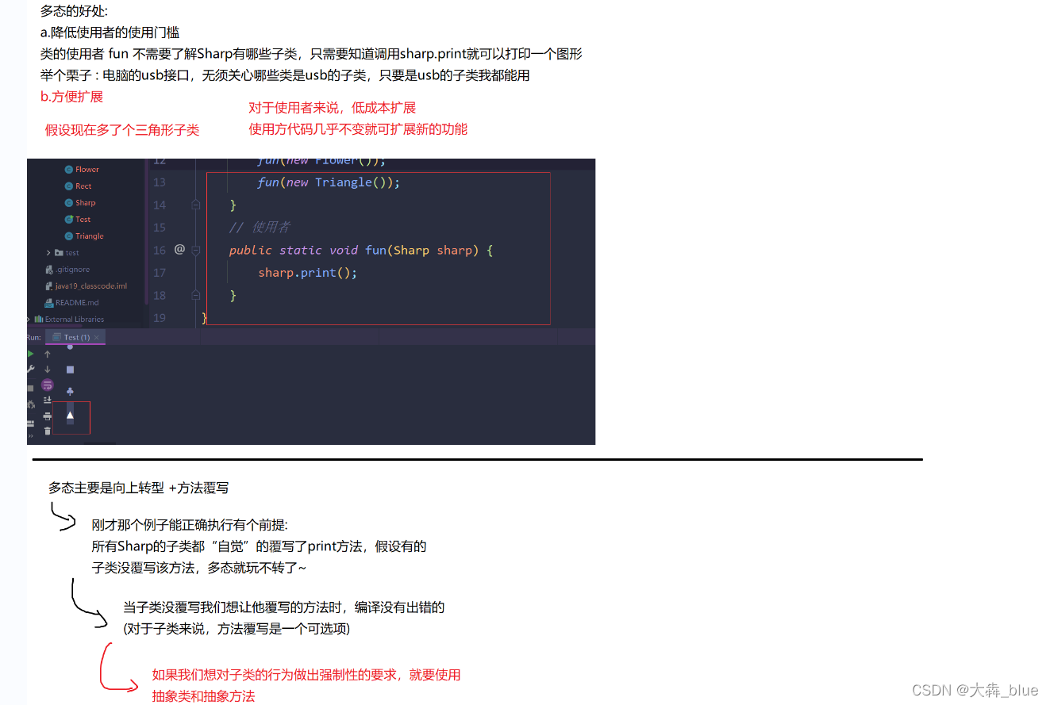Click the white triangle output in console
Viewport: 1050px width, 705px height.
70,415
